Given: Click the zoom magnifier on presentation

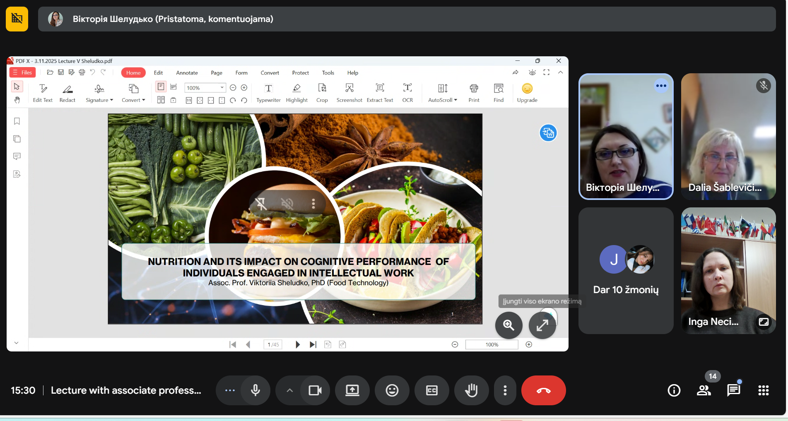Looking at the screenshot, I should [508, 325].
